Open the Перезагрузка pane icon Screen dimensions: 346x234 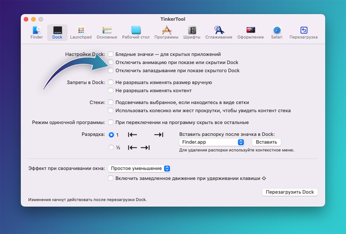pos(304,30)
